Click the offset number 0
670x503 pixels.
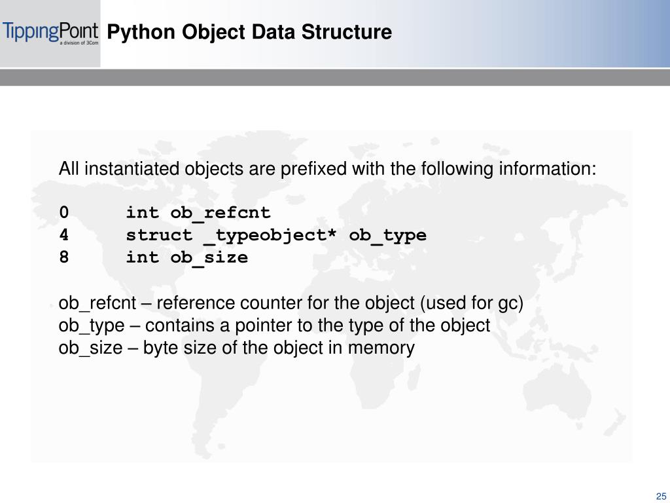point(63,213)
